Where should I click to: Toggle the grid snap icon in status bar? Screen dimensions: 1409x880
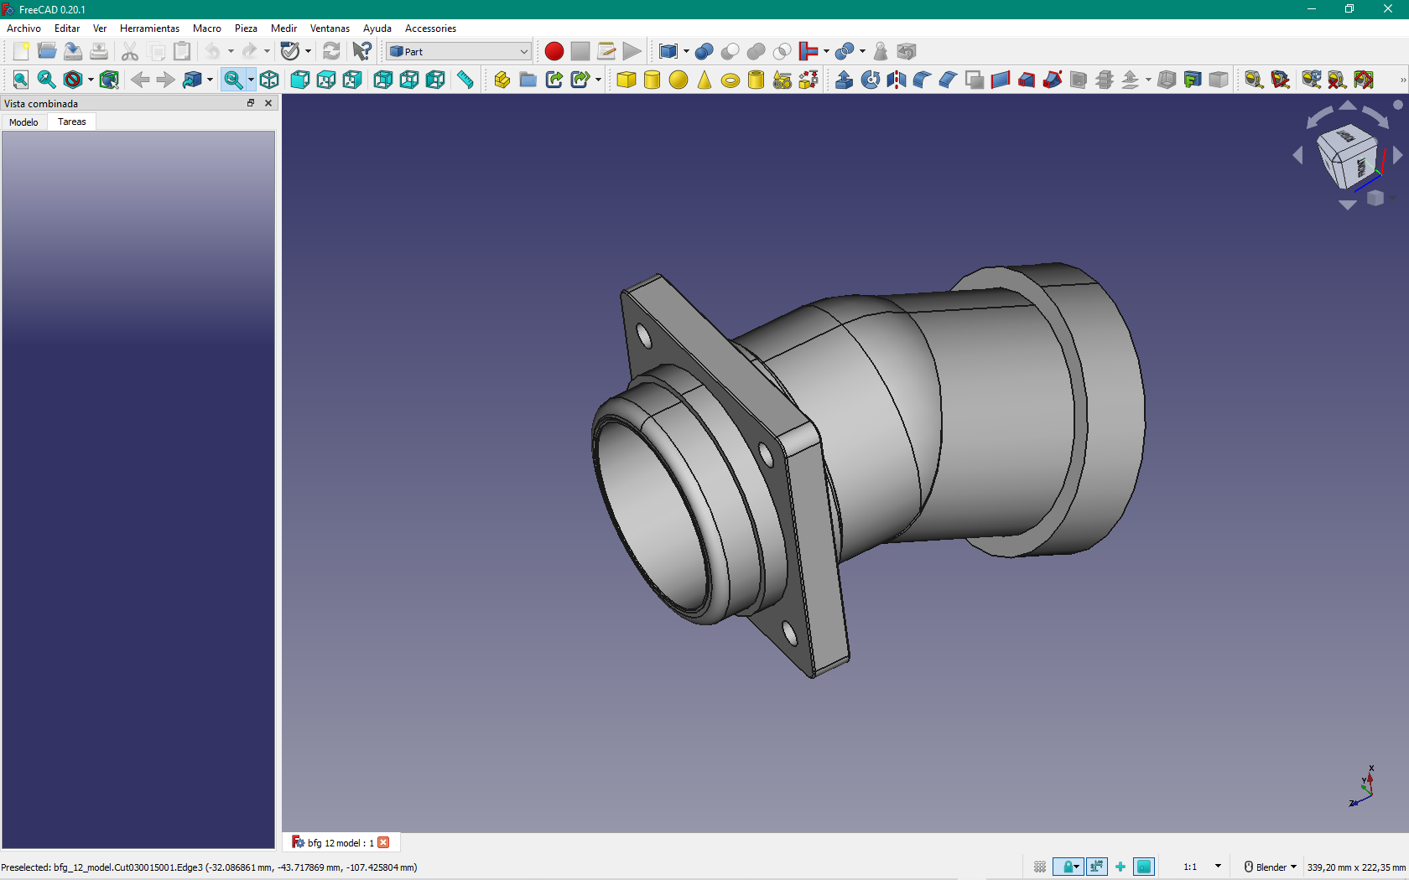(x=1039, y=867)
